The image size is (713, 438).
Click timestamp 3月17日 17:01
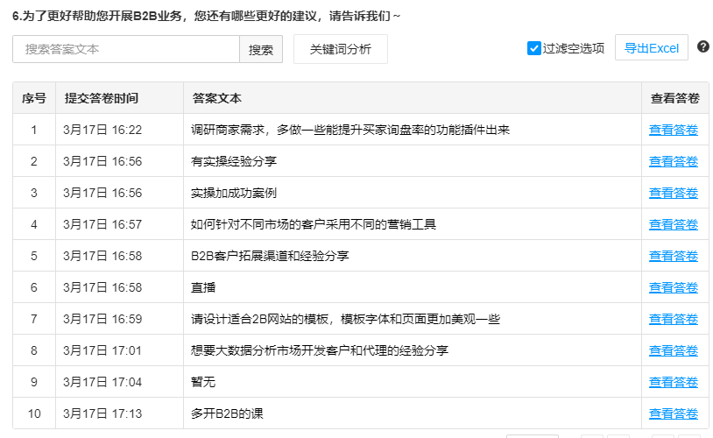[x=102, y=350]
